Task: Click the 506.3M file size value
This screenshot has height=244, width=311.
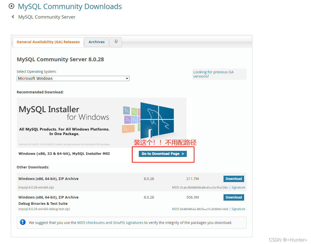Action: (192, 197)
